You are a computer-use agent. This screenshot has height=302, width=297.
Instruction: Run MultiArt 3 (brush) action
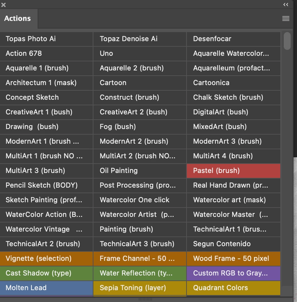(x=46, y=171)
